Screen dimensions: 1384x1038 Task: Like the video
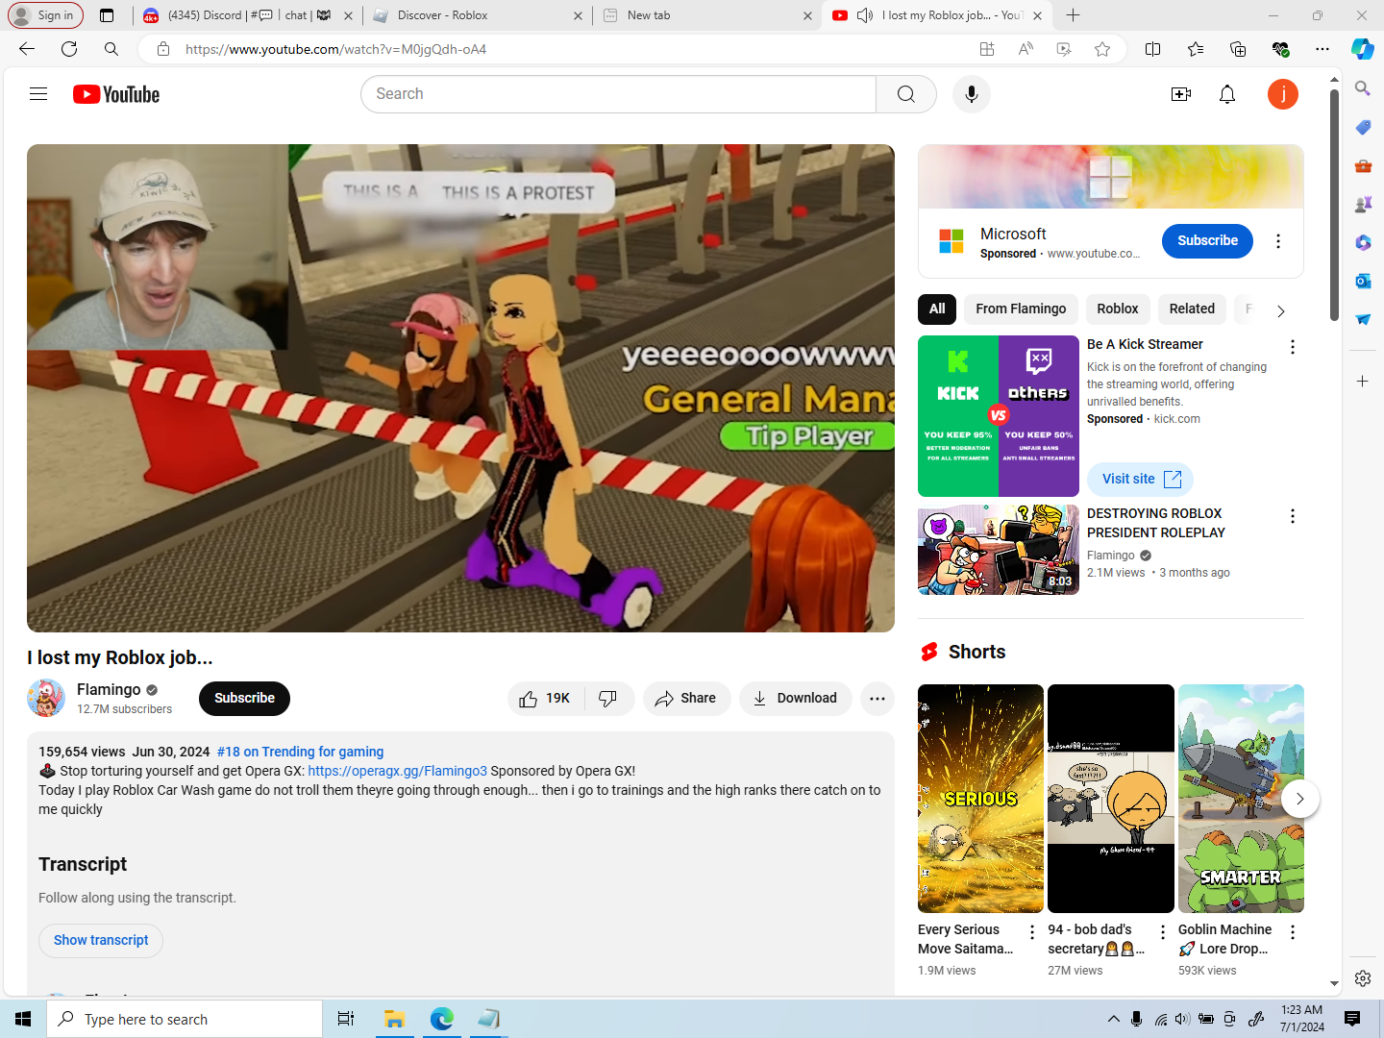coord(547,699)
